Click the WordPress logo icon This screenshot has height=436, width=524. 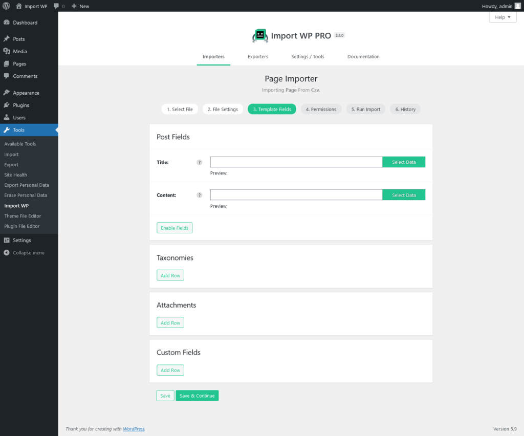pos(6,6)
